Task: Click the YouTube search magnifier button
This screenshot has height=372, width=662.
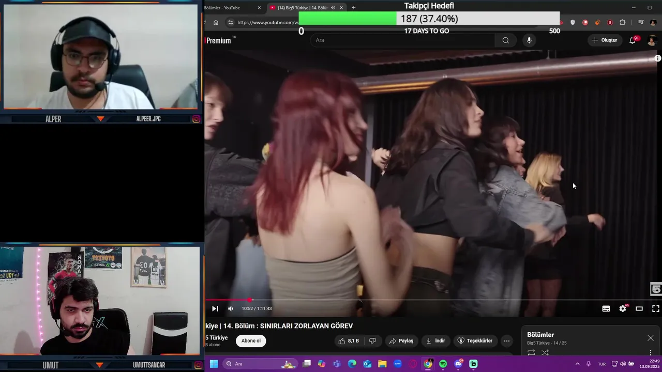Action: tap(505, 40)
